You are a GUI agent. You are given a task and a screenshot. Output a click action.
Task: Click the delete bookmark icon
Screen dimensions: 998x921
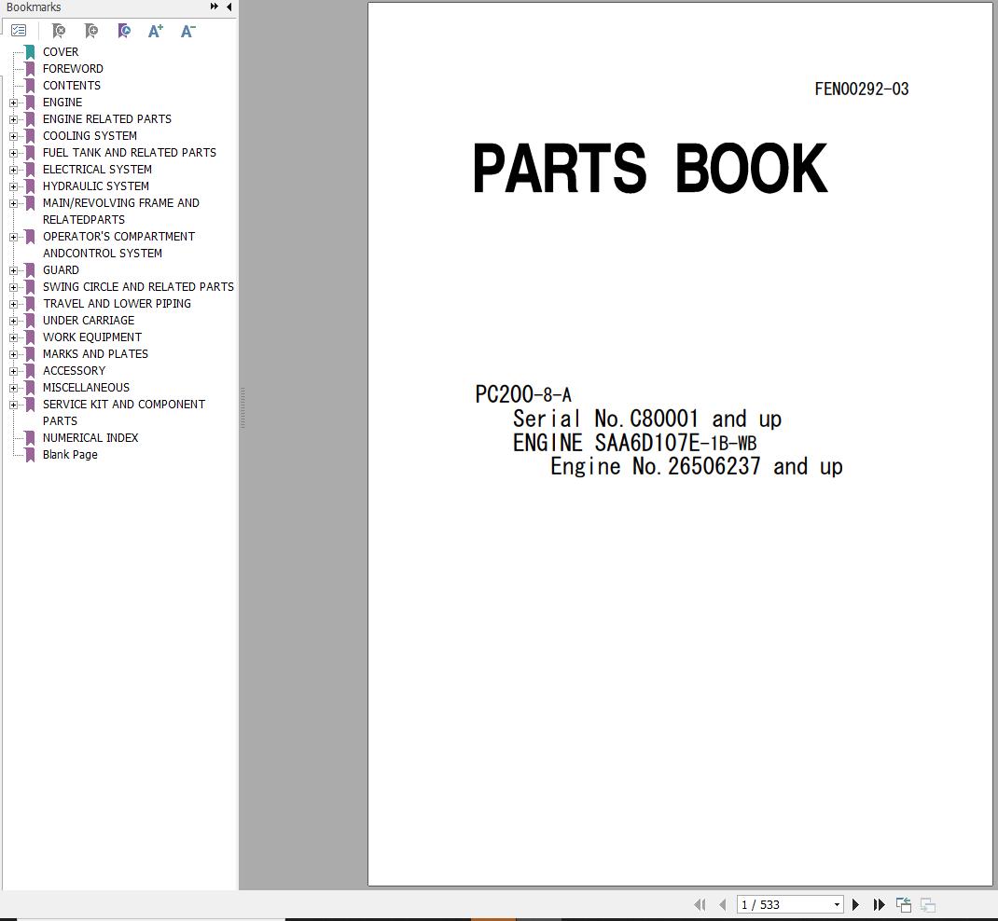tap(59, 31)
